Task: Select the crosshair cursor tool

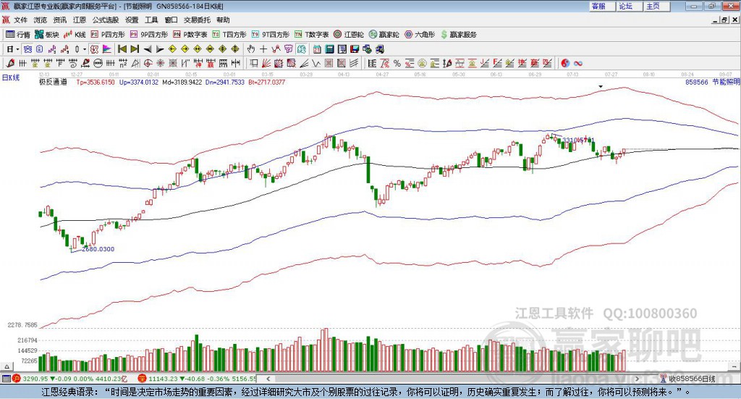Action: (x=263, y=49)
